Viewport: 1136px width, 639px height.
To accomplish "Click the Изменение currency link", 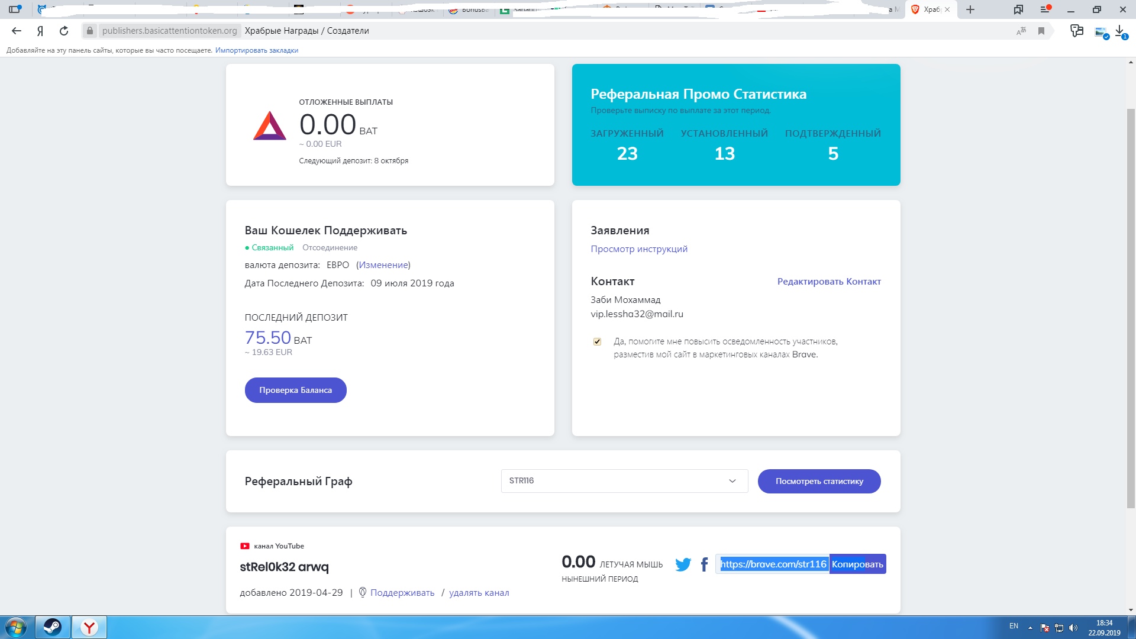I will click(383, 265).
